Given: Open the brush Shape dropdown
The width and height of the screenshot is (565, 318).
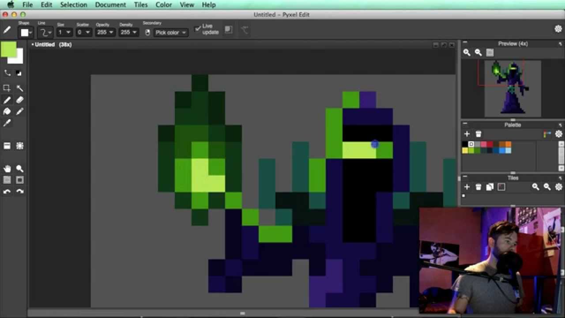Looking at the screenshot, I should [25, 32].
